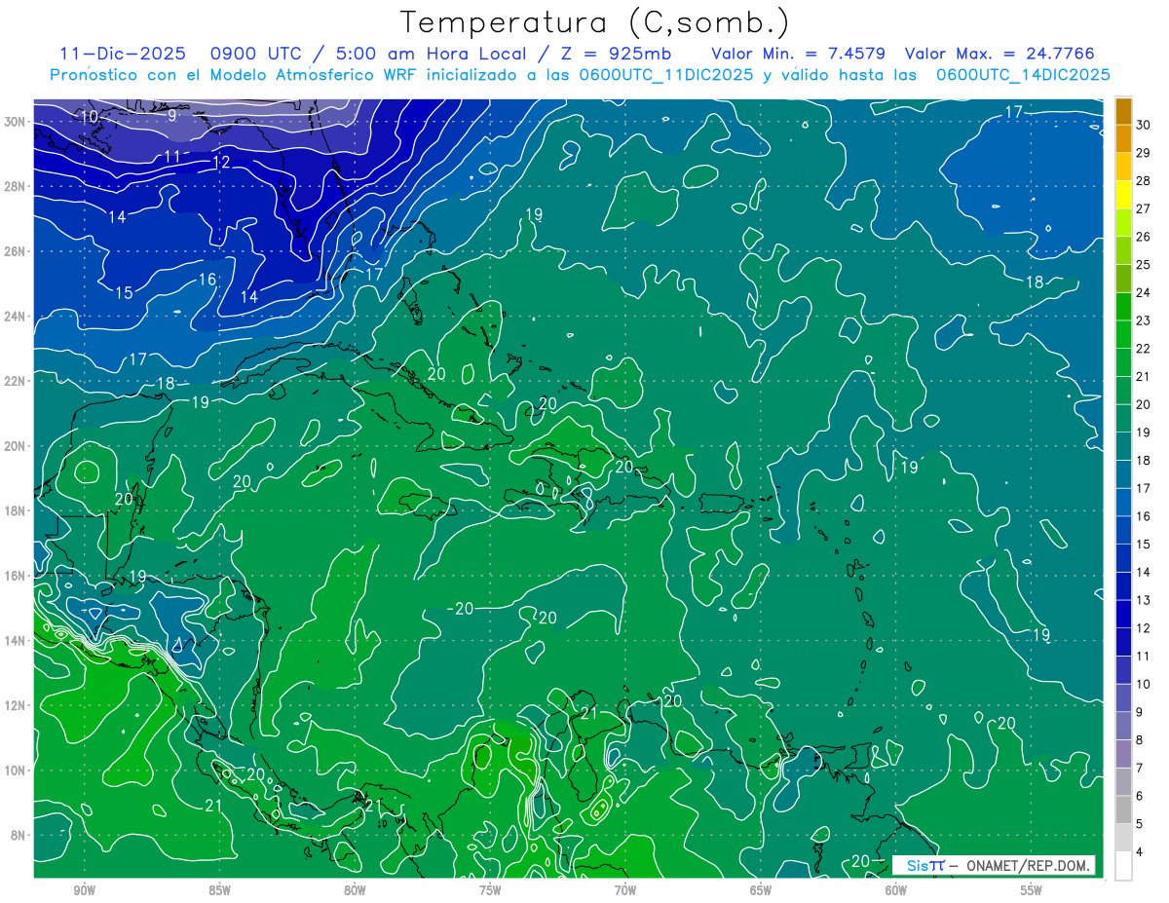This screenshot has height=903, width=1169.
Task: Pick the white swatch at bottom of color scale
Action: [1123, 866]
